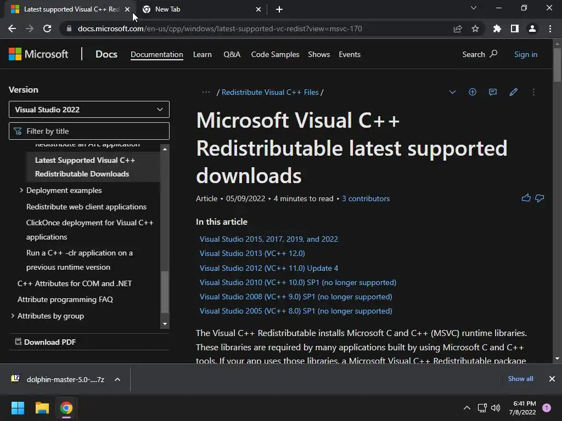This screenshot has height=421, width=562.
Task: Close the New Tab tab
Action: tap(258, 9)
